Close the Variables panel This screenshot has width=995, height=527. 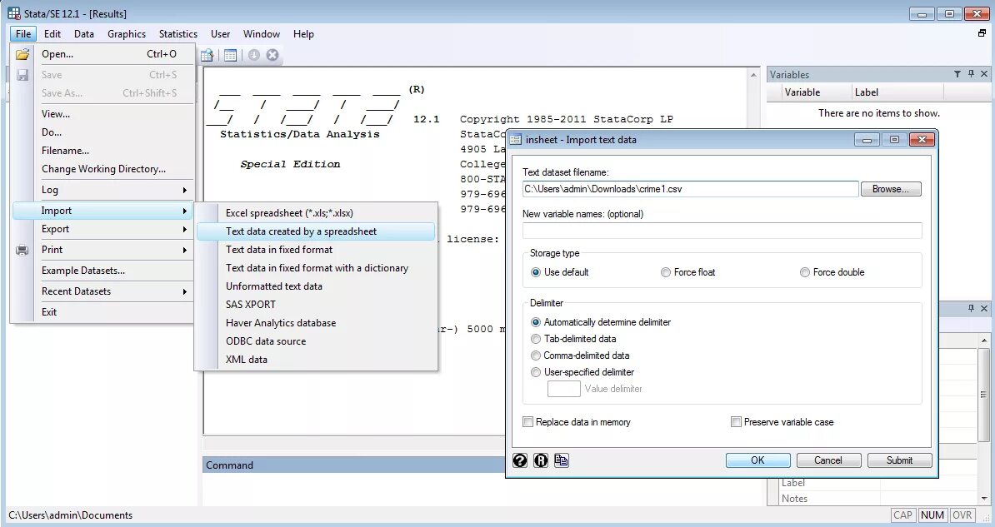pos(984,74)
